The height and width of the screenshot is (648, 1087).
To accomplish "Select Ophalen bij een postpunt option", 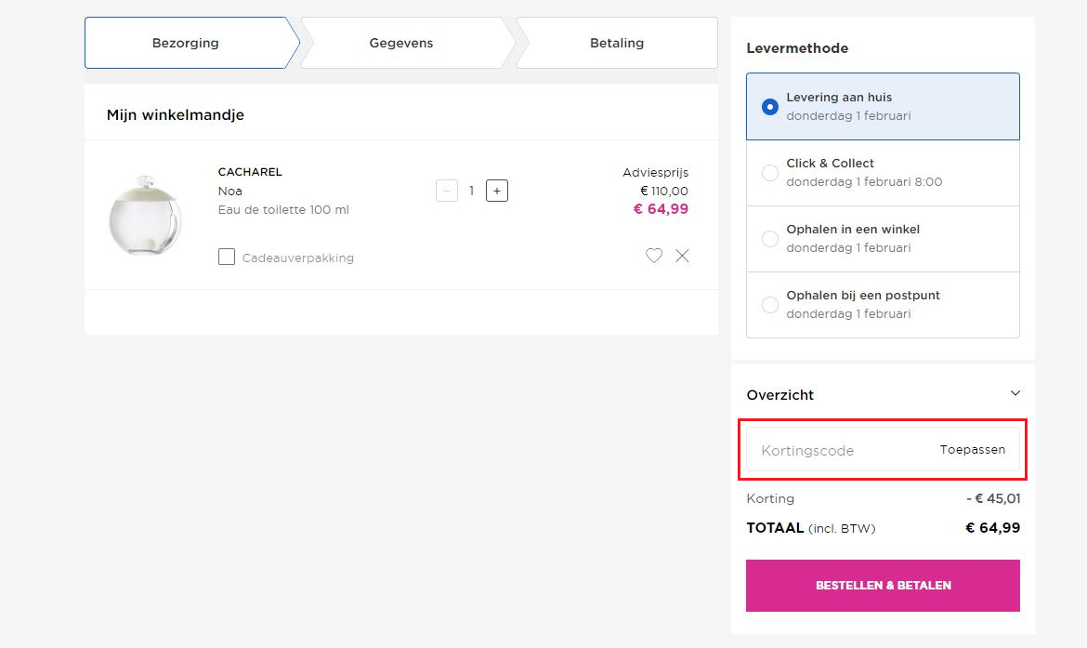I will pyautogui.click(x=769, y=304).
